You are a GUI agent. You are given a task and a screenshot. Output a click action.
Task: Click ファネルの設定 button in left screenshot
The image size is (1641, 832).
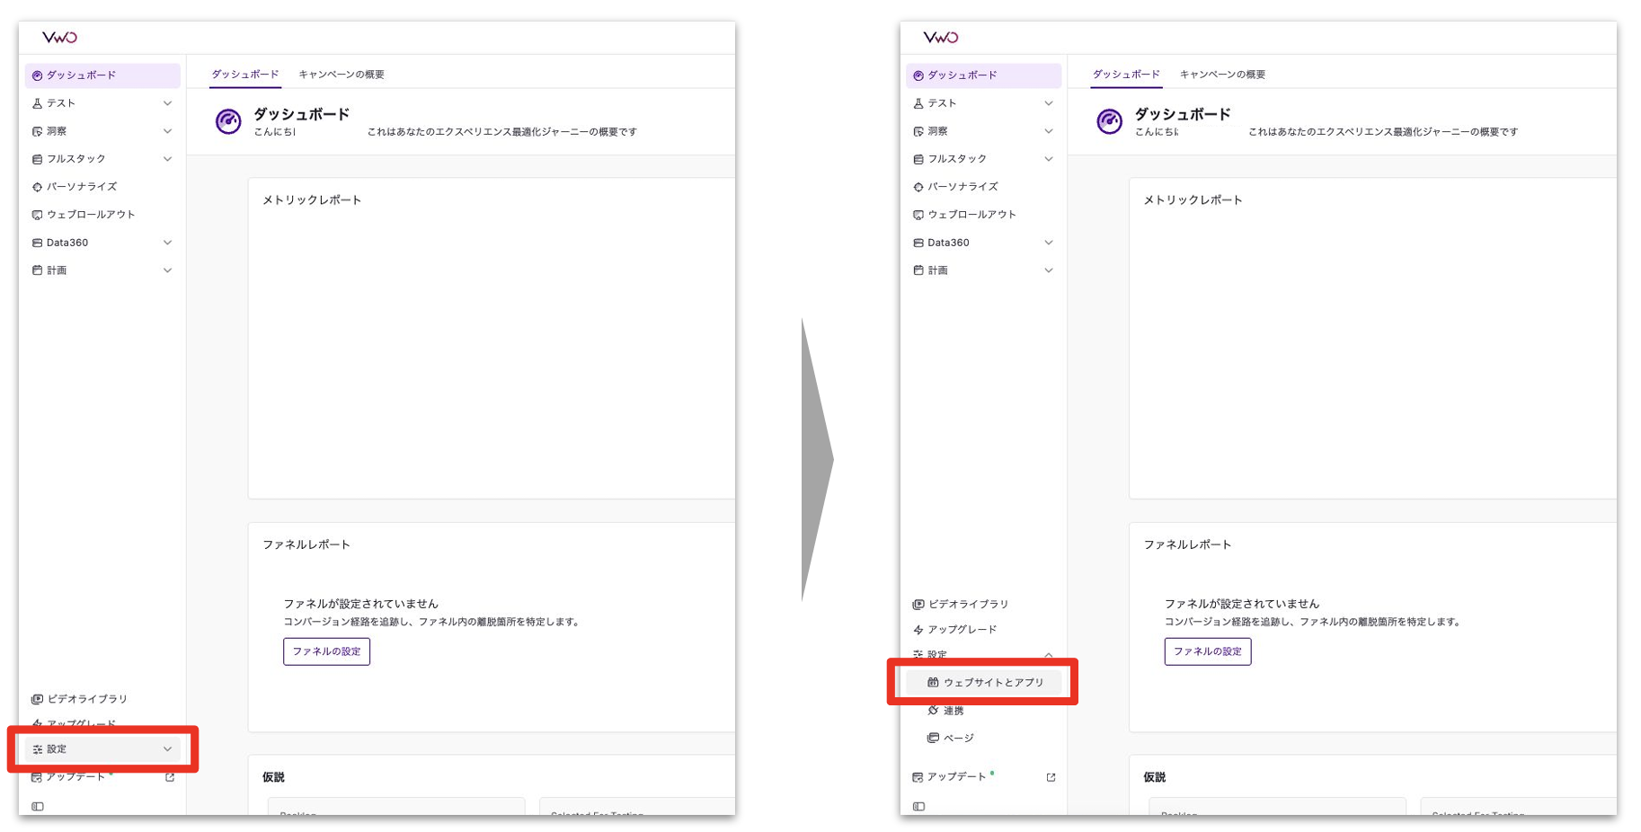326,651
